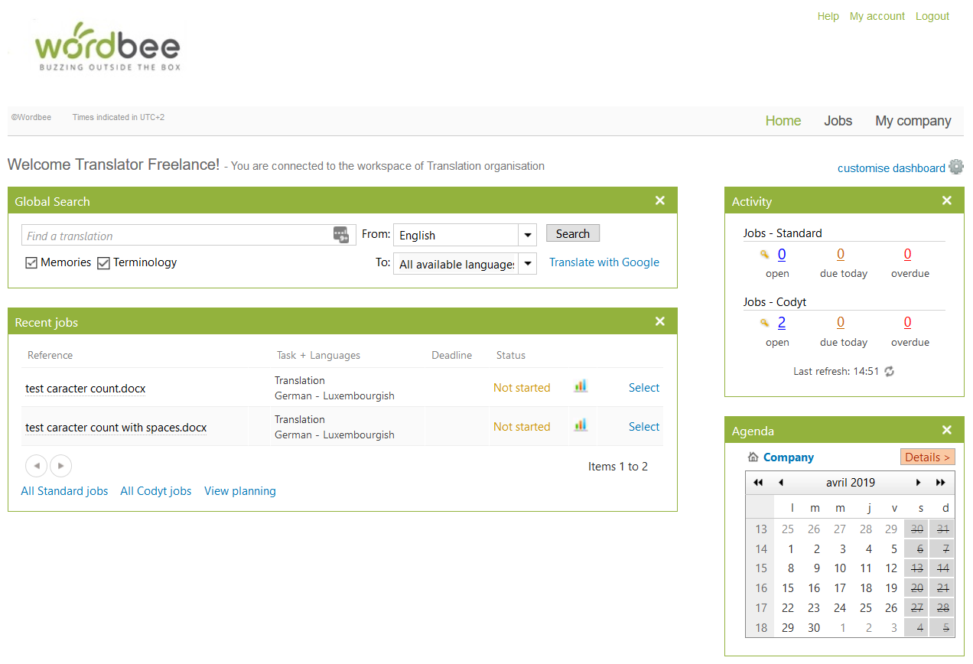The image size is (973, 664).
Task: Navigate to My company tab
Action: [x=913, y=121]
